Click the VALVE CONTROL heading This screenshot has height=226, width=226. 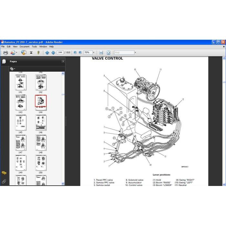coord(108,58)
